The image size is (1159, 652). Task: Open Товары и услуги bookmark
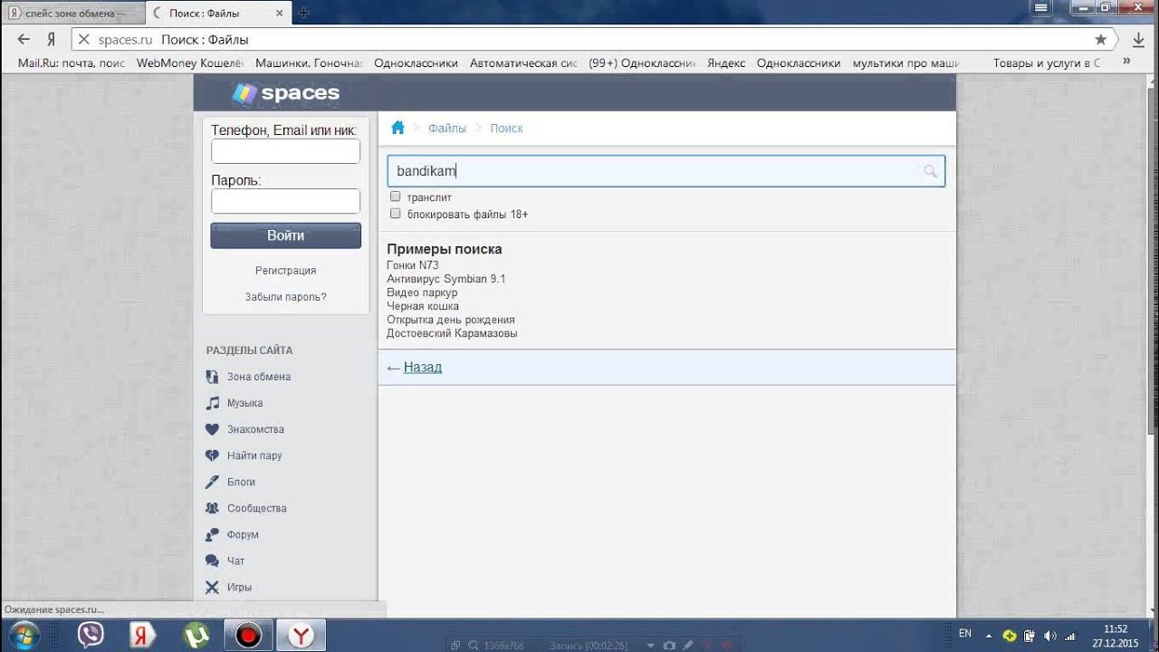[x=1047, y=62]
